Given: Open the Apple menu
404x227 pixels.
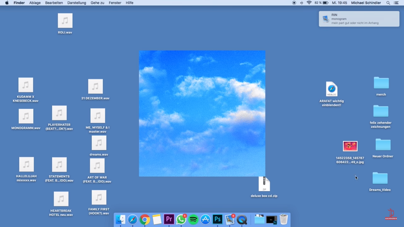Looking at the screenshot, I should [7, 3].
